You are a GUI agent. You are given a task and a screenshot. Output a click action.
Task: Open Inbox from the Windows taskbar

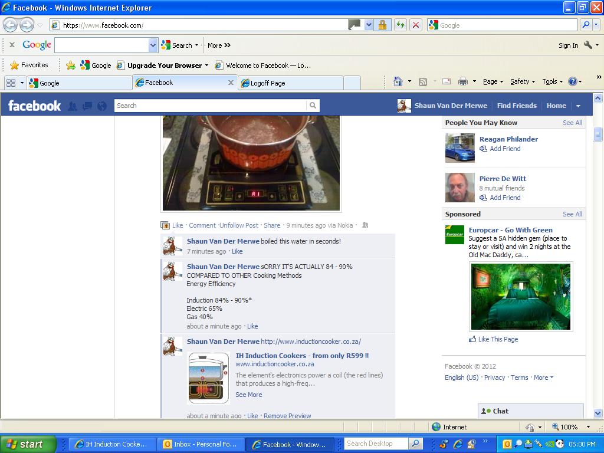pyautogui.click(x=201, y=444)
